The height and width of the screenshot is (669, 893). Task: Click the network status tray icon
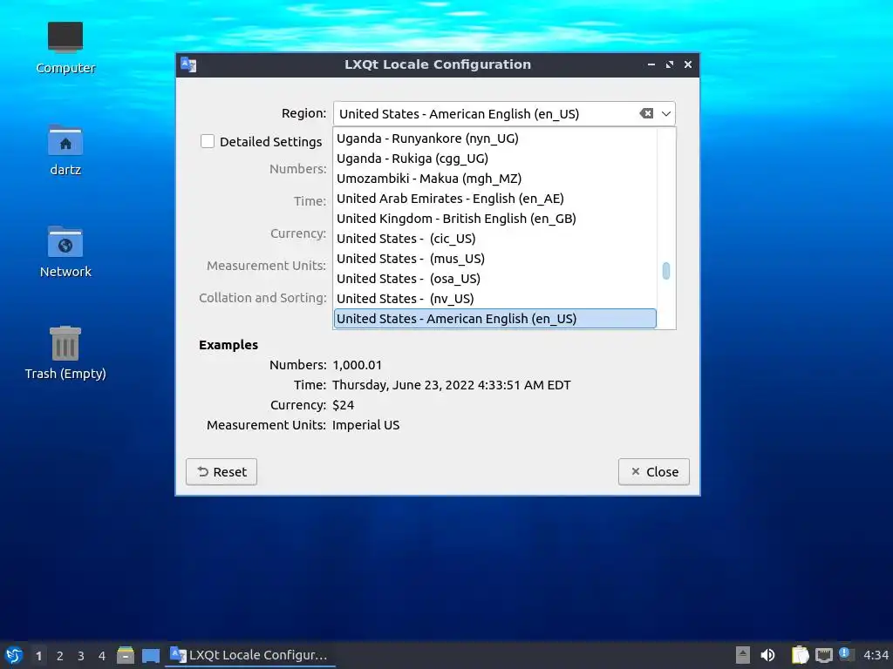pyautogui.click(x=823, y=656)
